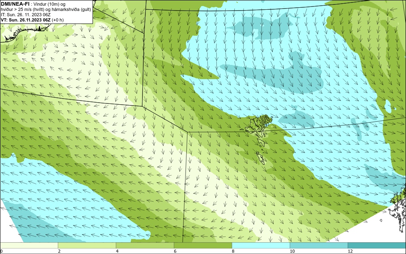This screenshot has width=406, height=254.
Task: Click the above 12 m/s teal legend swatch
Action: pos(377,245)
